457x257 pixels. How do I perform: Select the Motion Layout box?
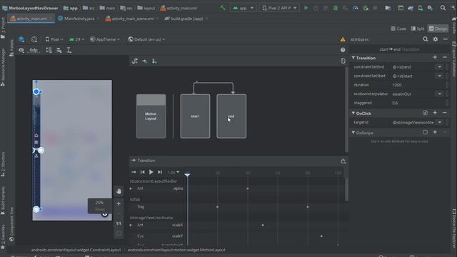[x=151, y=116]
